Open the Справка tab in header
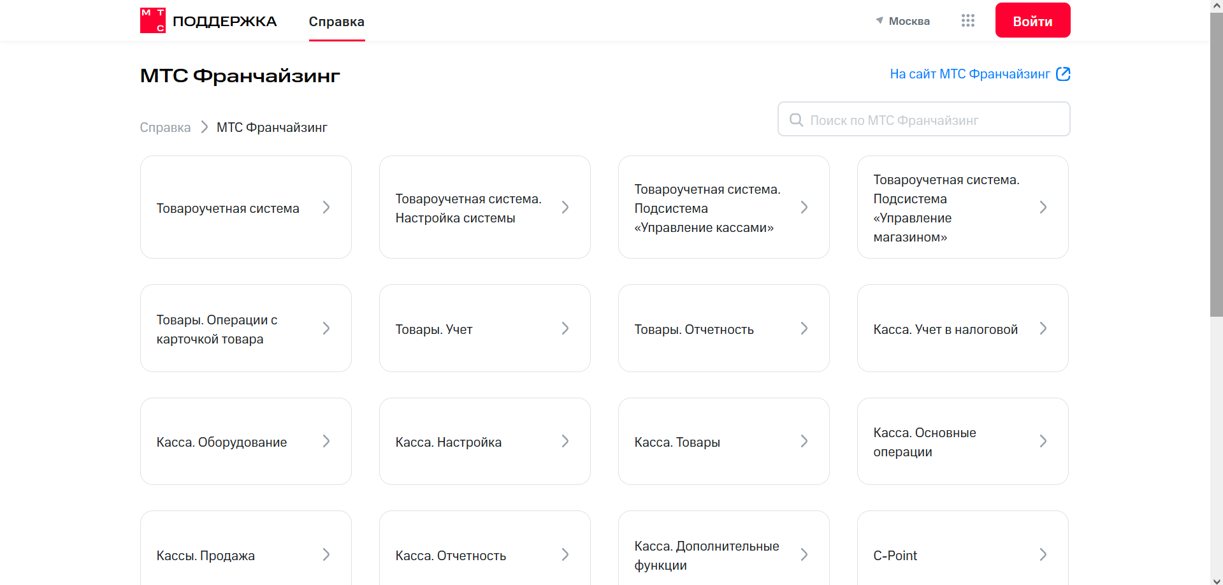Image resolution: width=1223 pixels, height=585 pixels. point(337,22)
